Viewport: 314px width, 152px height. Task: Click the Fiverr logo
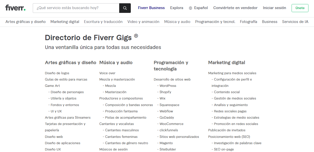15,8
